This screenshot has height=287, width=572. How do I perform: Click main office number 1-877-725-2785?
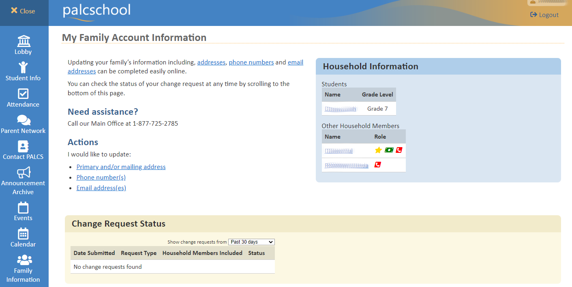click(155, 124)
